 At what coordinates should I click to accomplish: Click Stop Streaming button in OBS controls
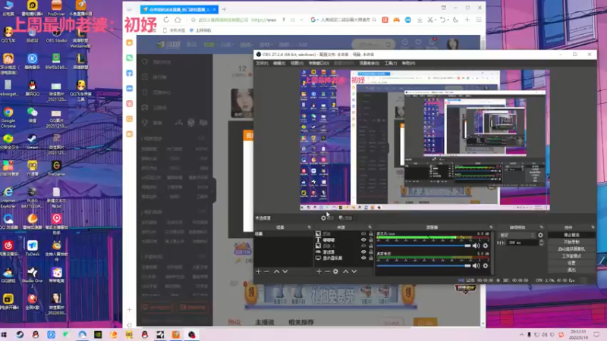click(x=571, y=235)
